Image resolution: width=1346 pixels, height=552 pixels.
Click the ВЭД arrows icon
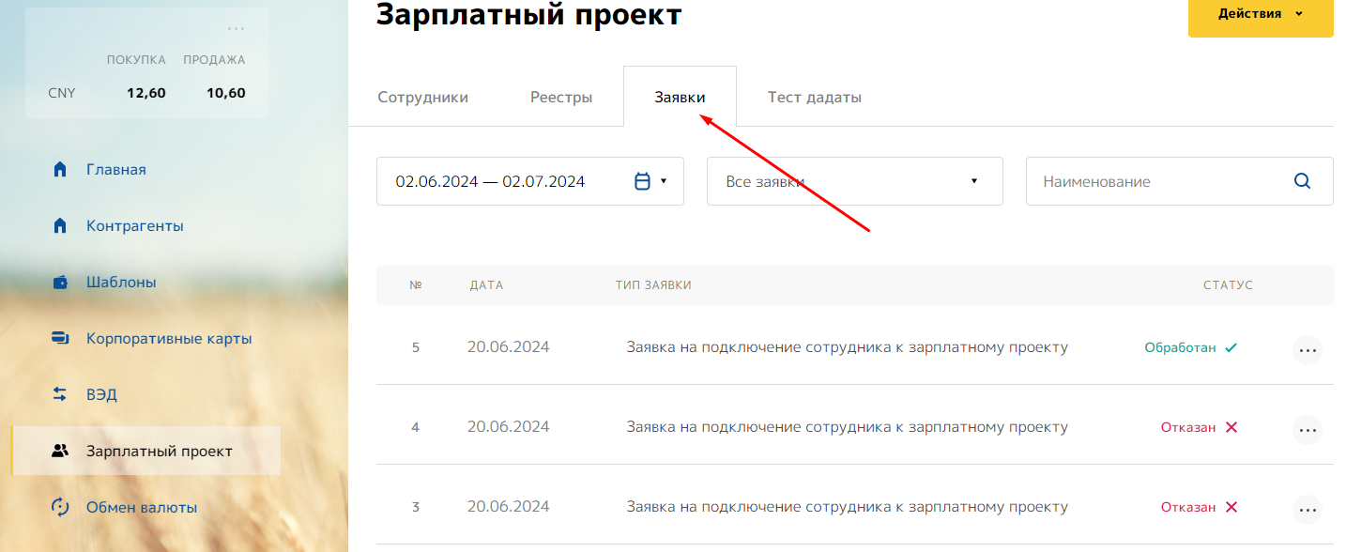pyautogui.click(x=60, y=395)
